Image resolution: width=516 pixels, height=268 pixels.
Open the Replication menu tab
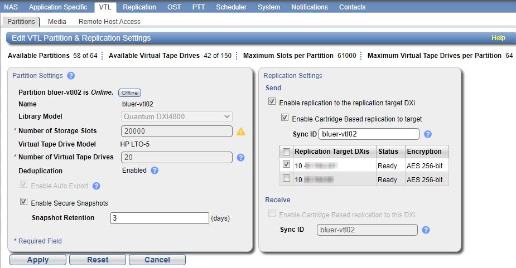[x=139, y=7]
